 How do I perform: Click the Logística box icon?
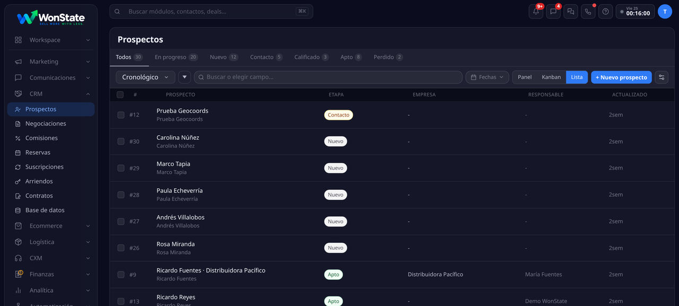(19, 242)
